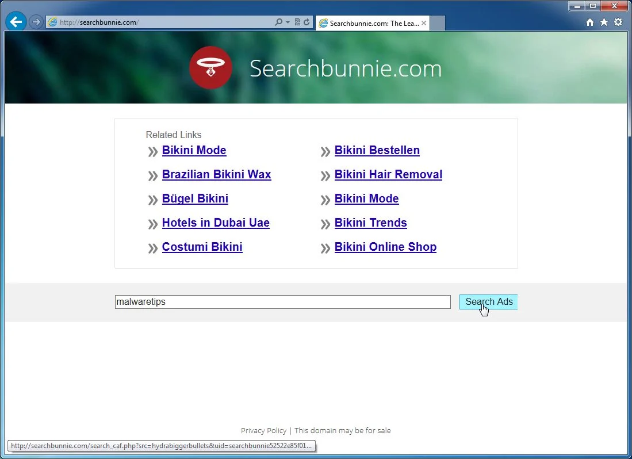Click the browser Forward arrow button
This screenshot has width=632, height=459.
point(36,22)
